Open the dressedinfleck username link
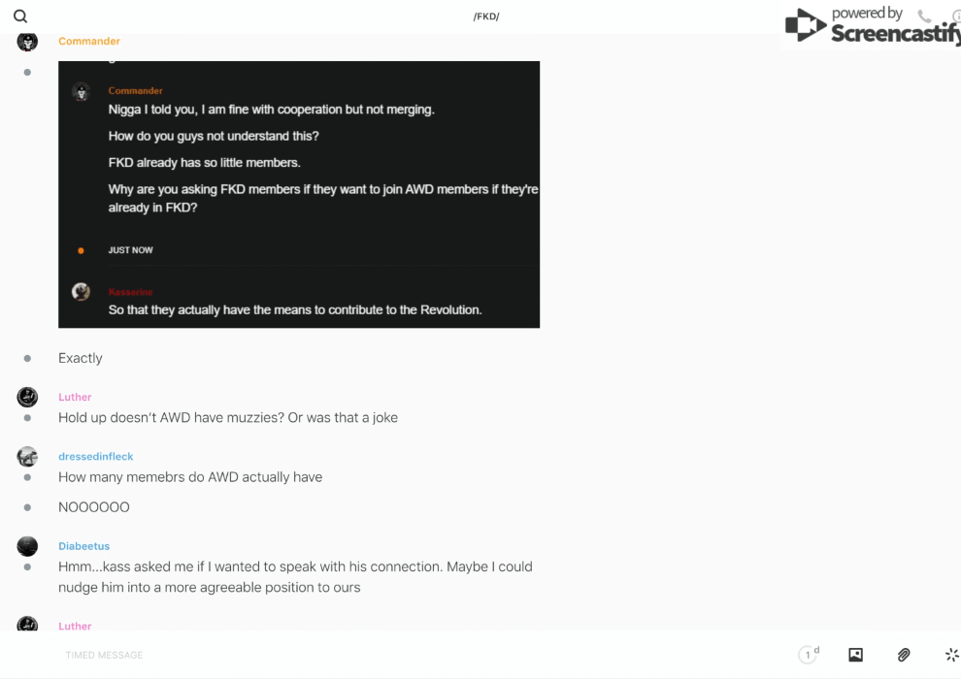This screenshot has height=679, width=961. coord(96,457)
